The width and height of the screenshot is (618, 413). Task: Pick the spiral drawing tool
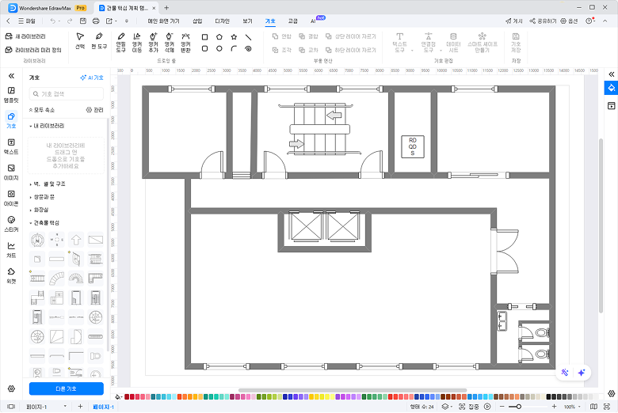tap(248, 49)
